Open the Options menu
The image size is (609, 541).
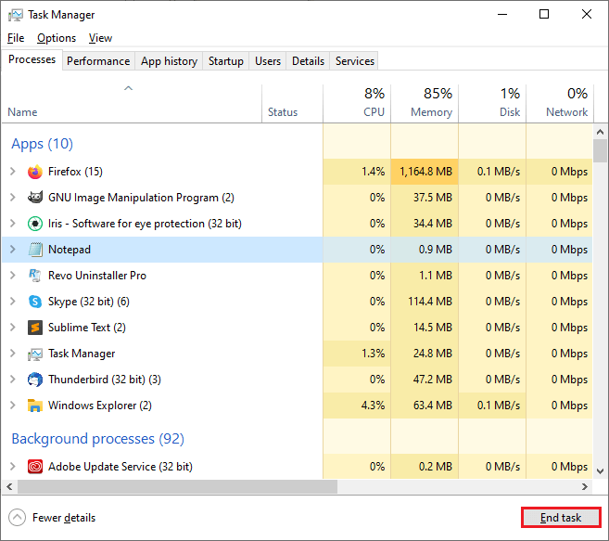pyautogui.click(x=57, y=38)
